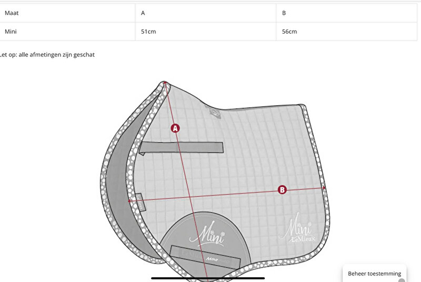
Task: Click the 'Mini' size row cell
Action: tap(67, 32)
